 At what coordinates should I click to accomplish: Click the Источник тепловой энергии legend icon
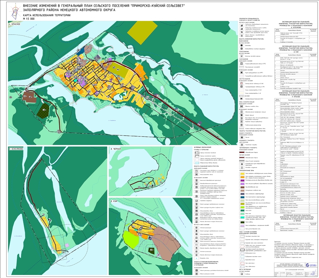tap(242, 56)
